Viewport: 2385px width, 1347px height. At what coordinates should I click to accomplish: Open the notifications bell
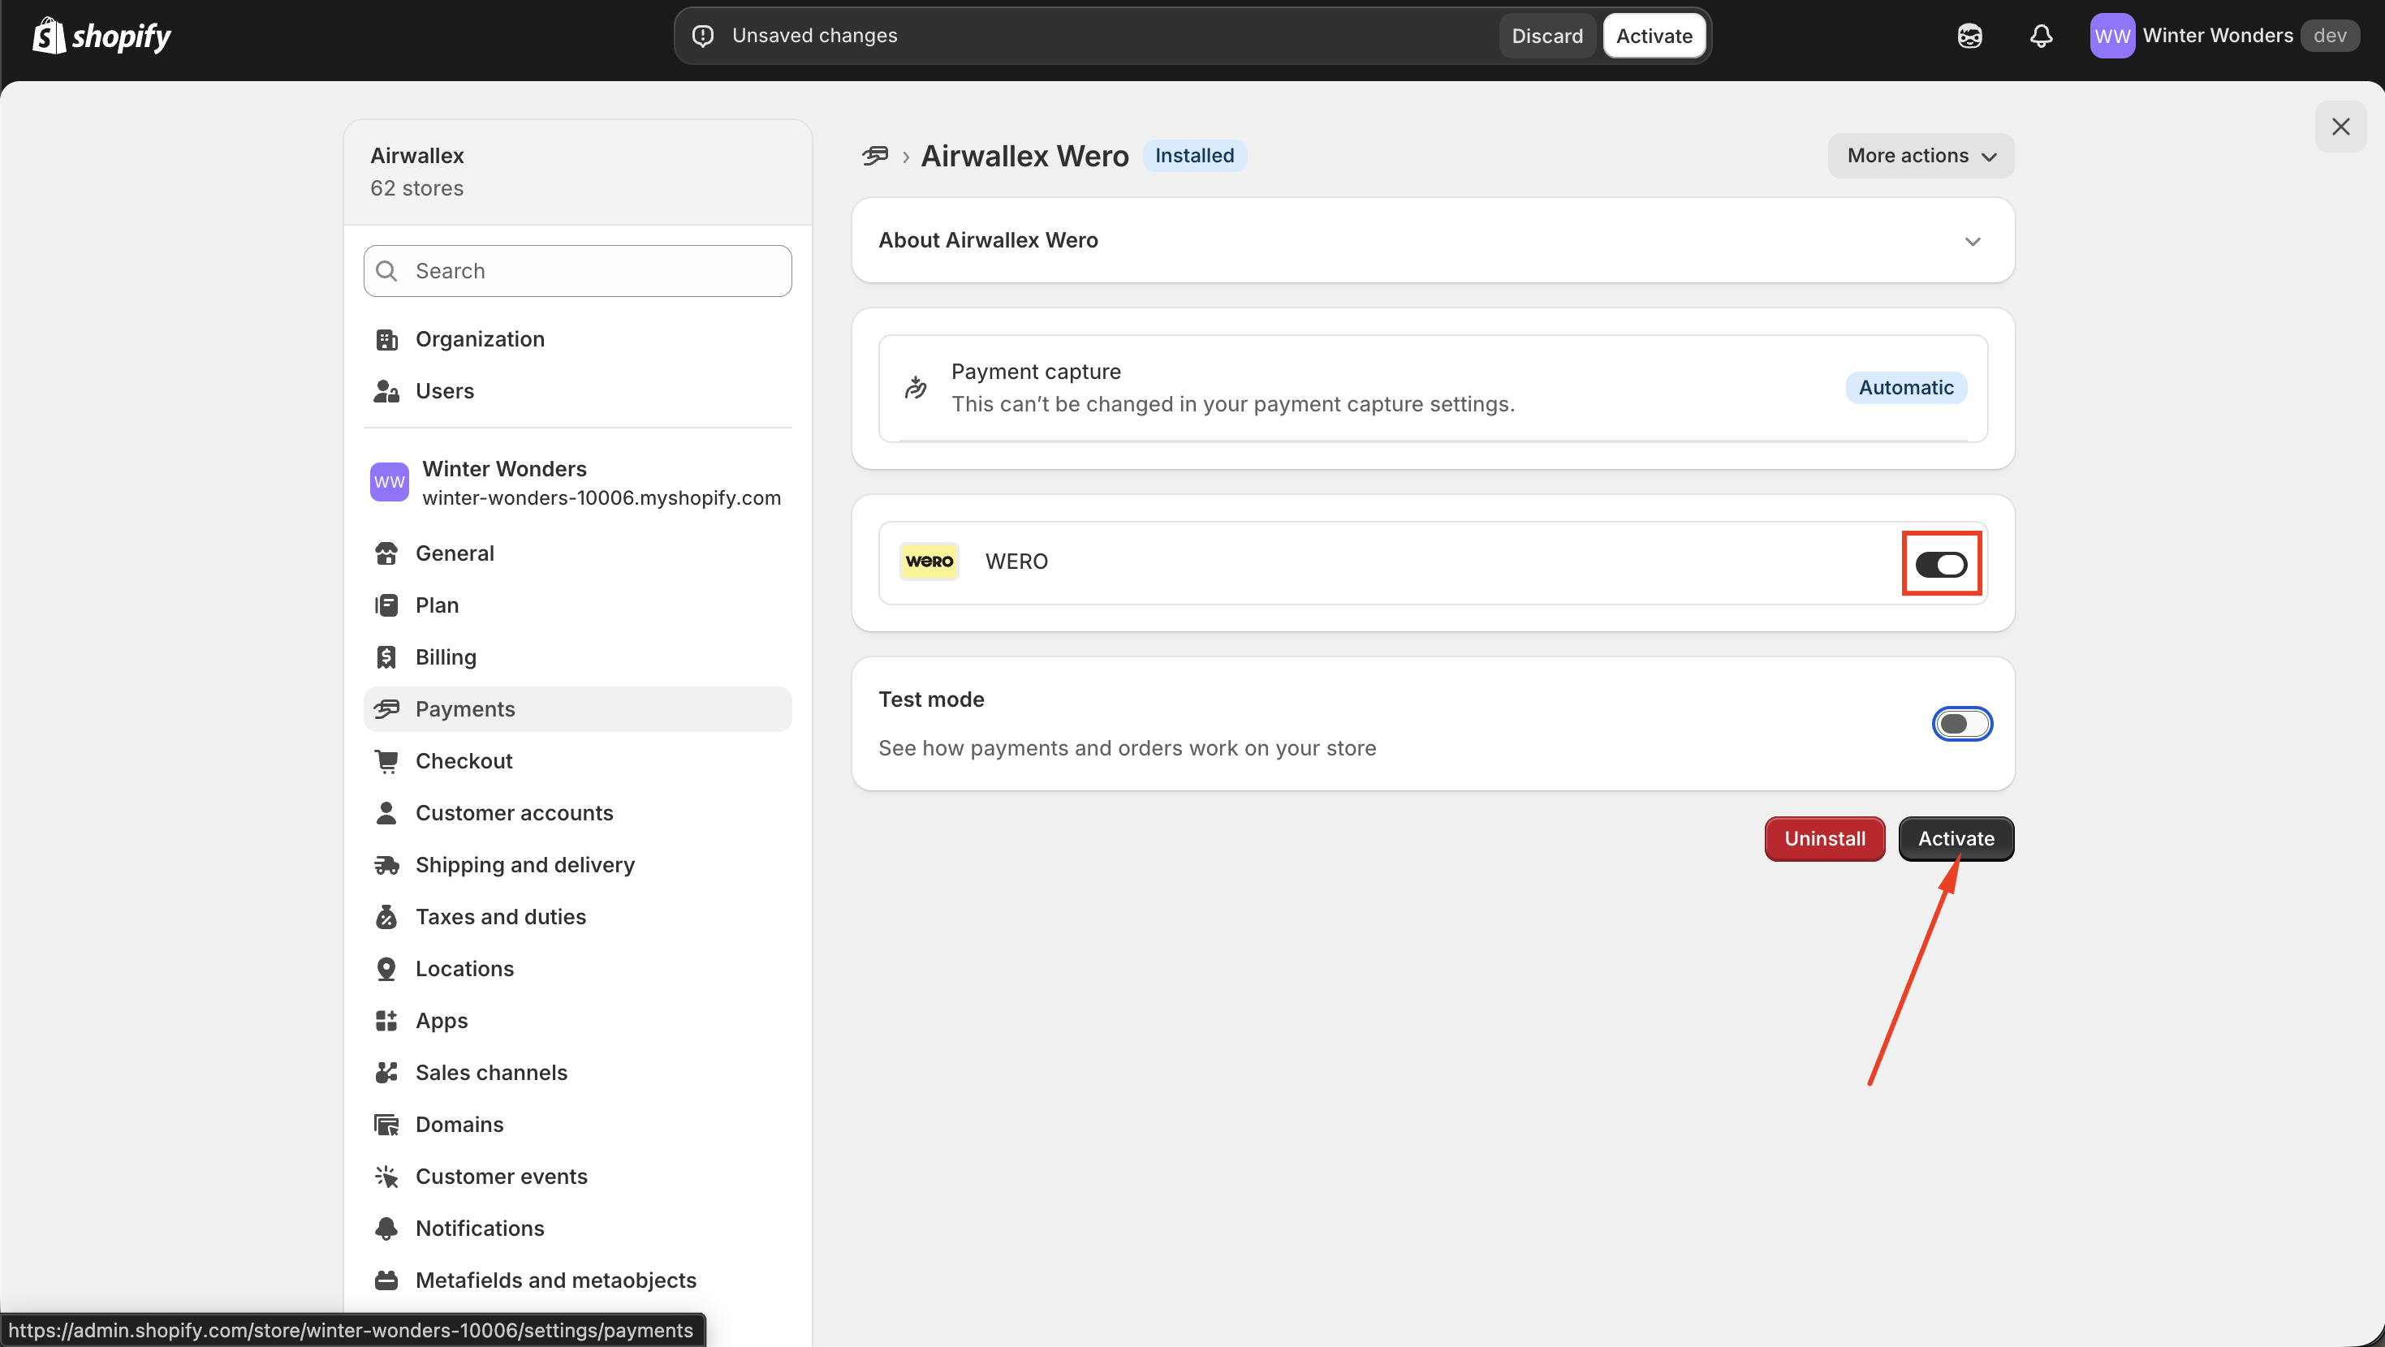click(2042, 36)
